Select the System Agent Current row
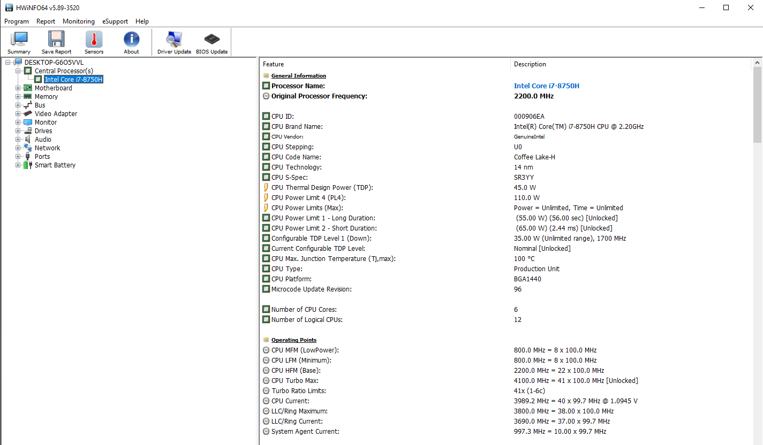The image size is (763, 445). point(507,432)
